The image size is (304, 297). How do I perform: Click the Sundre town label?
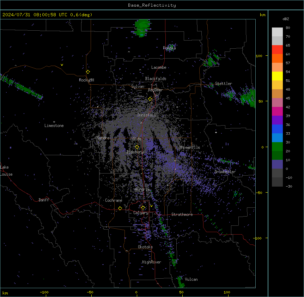[x=103, y=138]
